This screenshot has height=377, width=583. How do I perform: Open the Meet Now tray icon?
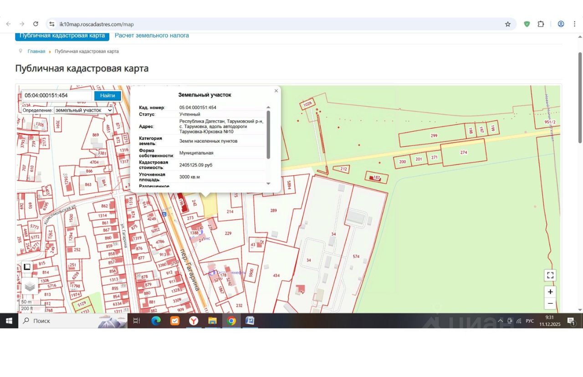tap(510, 321)
